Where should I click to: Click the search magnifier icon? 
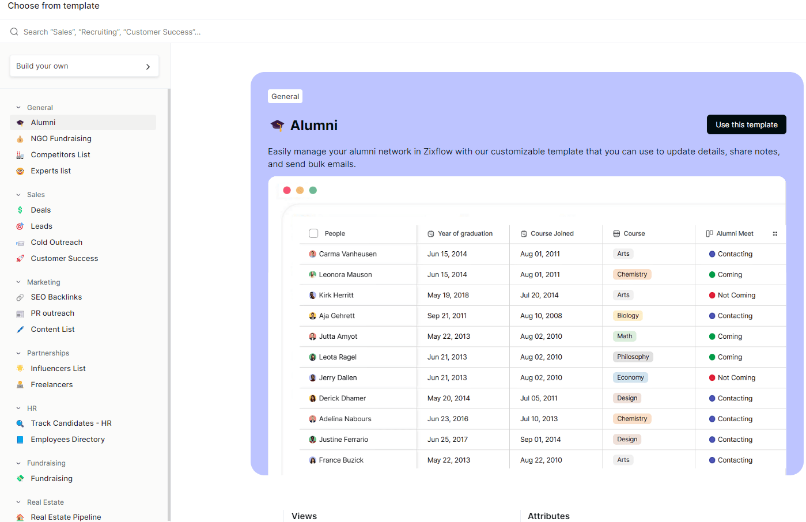[x=14, y=32]
